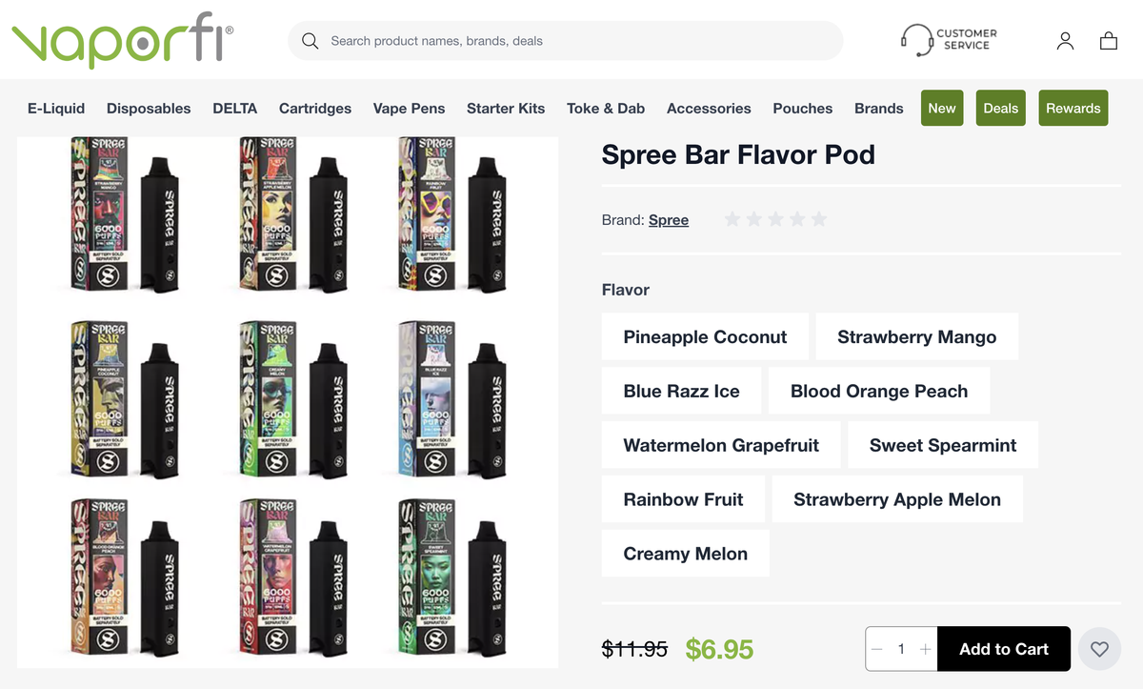Open the user account icon
Viewport: 1143px width, 689px height.
(1065, 41)
